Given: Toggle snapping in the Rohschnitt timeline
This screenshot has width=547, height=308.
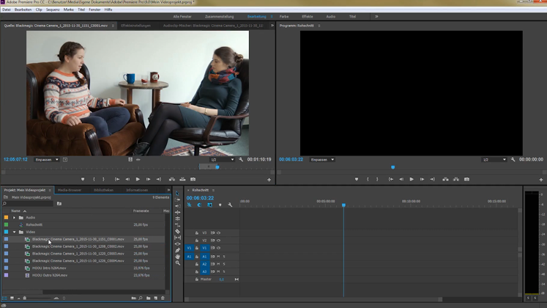Looking at the screenshot, I should (199, 205).
